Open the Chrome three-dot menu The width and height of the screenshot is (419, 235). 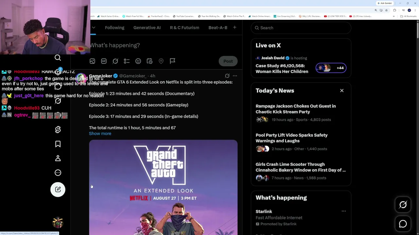pos(415,10)
